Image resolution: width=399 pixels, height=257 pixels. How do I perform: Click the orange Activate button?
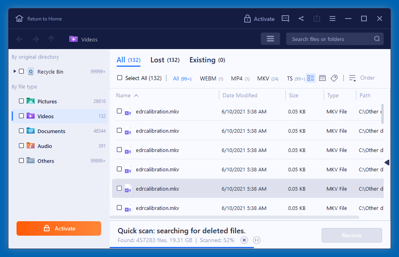click(x=59, y=228)
